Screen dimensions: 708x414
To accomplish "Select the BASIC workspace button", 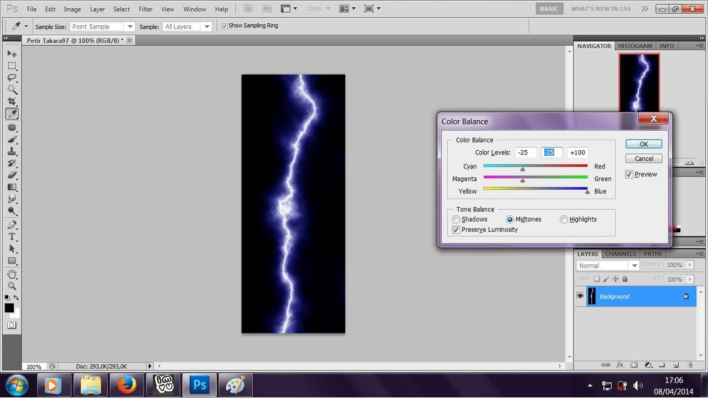I will pos(549,9).
